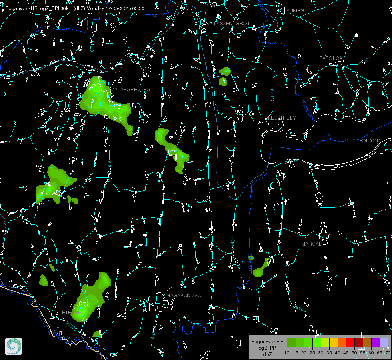Pick the orange 40-45 dBZ swatch

point(342,342)
